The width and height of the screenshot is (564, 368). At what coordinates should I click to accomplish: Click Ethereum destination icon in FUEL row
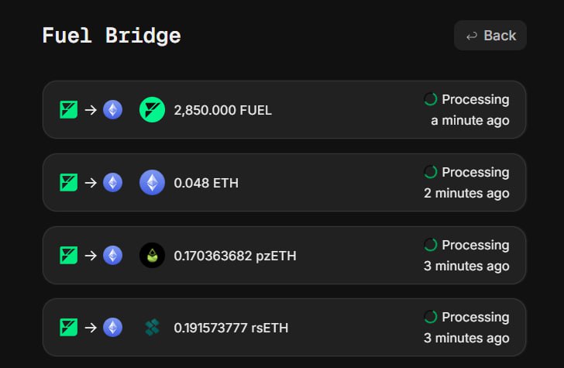click(x=113, y=110)
